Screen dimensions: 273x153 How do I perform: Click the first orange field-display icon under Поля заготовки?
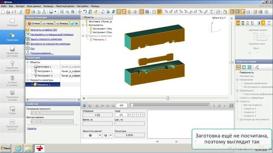point(238,67)
